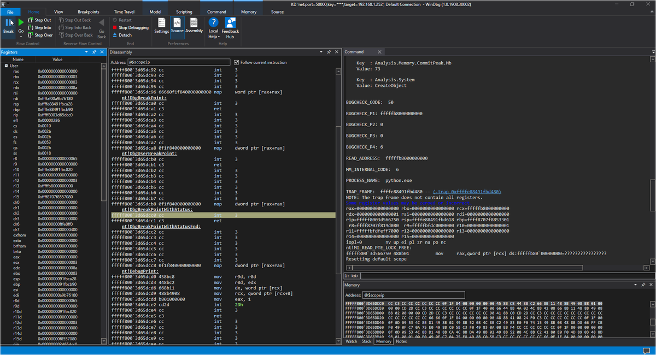The height and width of the screenshot is (355, 656).
Task: Select the Assembly preference icon
Action: 194,22
